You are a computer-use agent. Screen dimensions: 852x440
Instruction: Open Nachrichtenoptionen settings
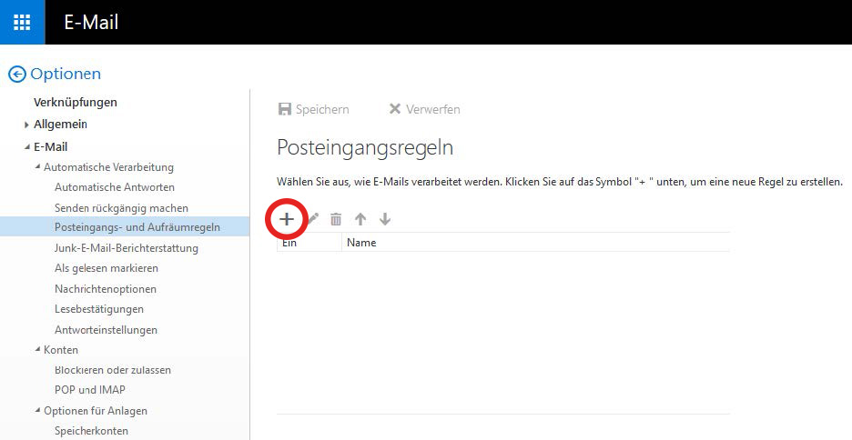[106, 288]
